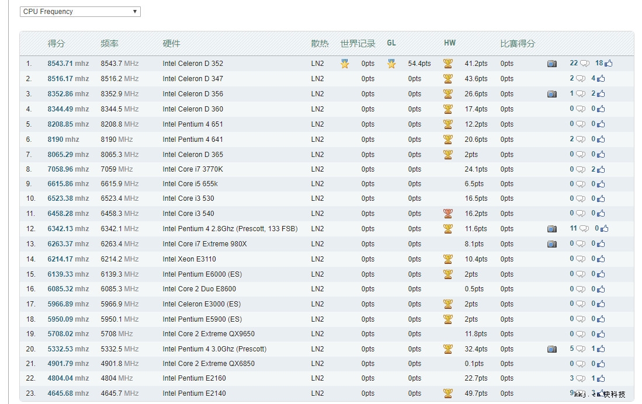Click camera icon in Pentium 4 2.8Ghz row
This screenshot has width=642, height=404.
pyautogui.click(x=552, y=228)
